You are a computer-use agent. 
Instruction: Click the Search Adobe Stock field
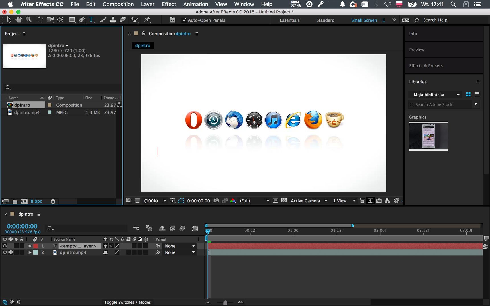tap(440, 105)
